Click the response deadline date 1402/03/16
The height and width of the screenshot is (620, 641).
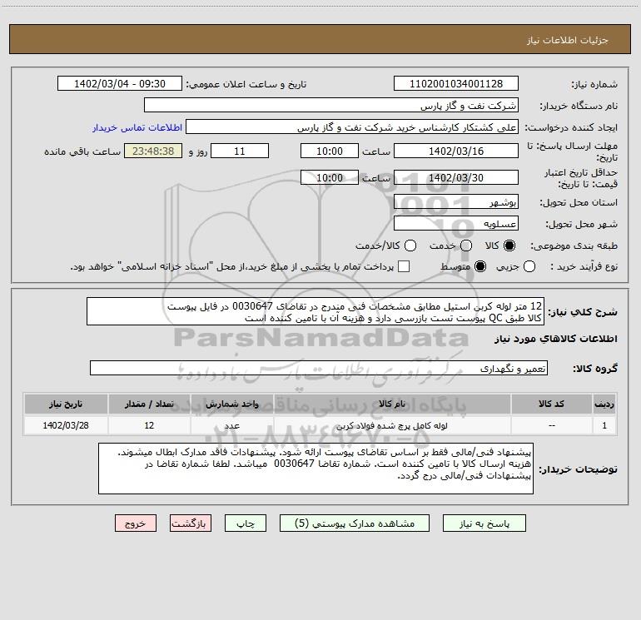tap(456, 151)
